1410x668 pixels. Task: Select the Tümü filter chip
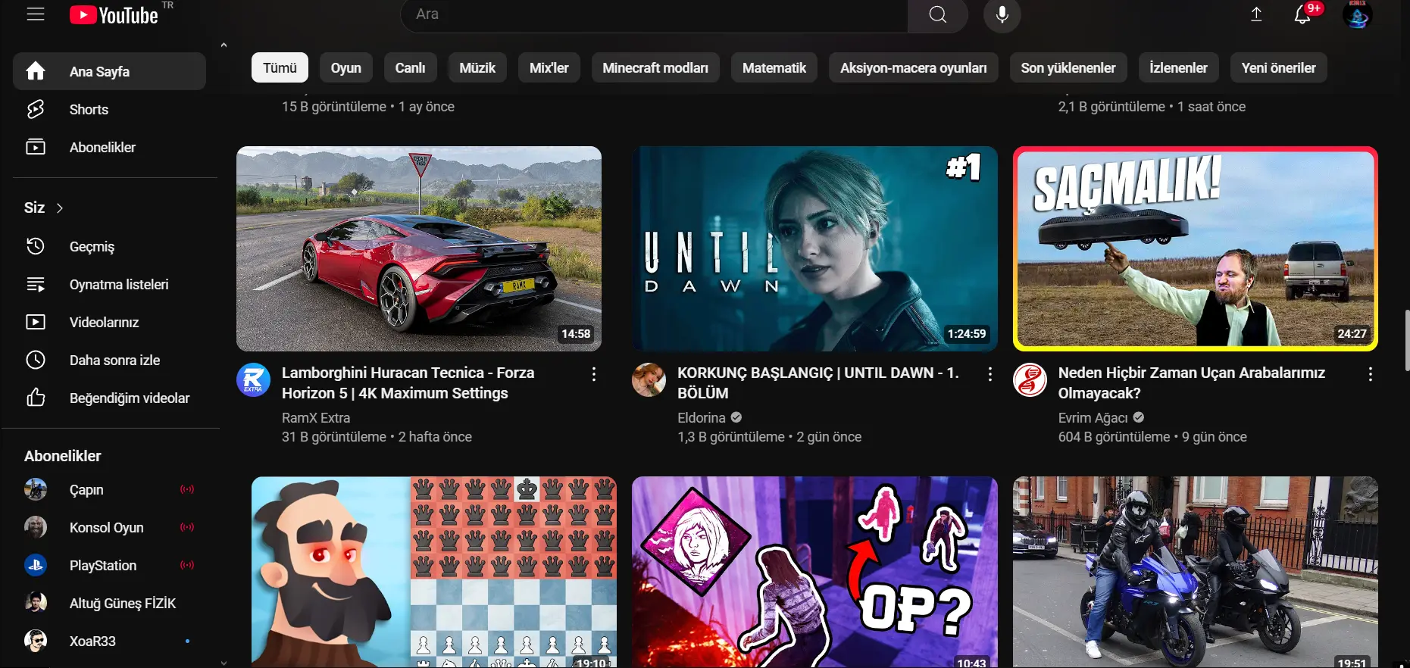point(280,67)
